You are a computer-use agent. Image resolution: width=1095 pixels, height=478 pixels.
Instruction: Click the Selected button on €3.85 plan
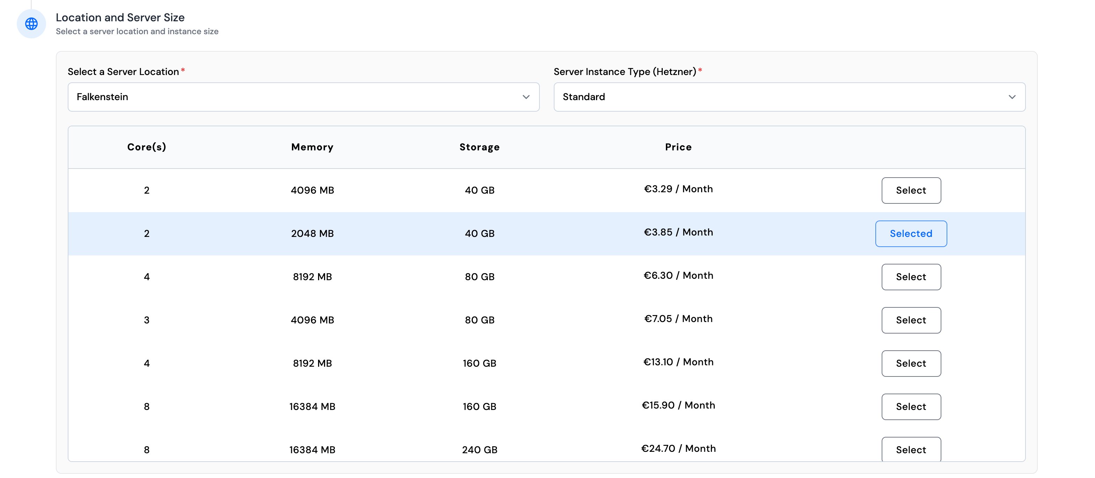pos(911,234)
